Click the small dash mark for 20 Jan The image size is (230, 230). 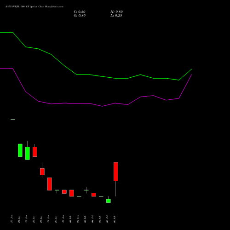13,120
